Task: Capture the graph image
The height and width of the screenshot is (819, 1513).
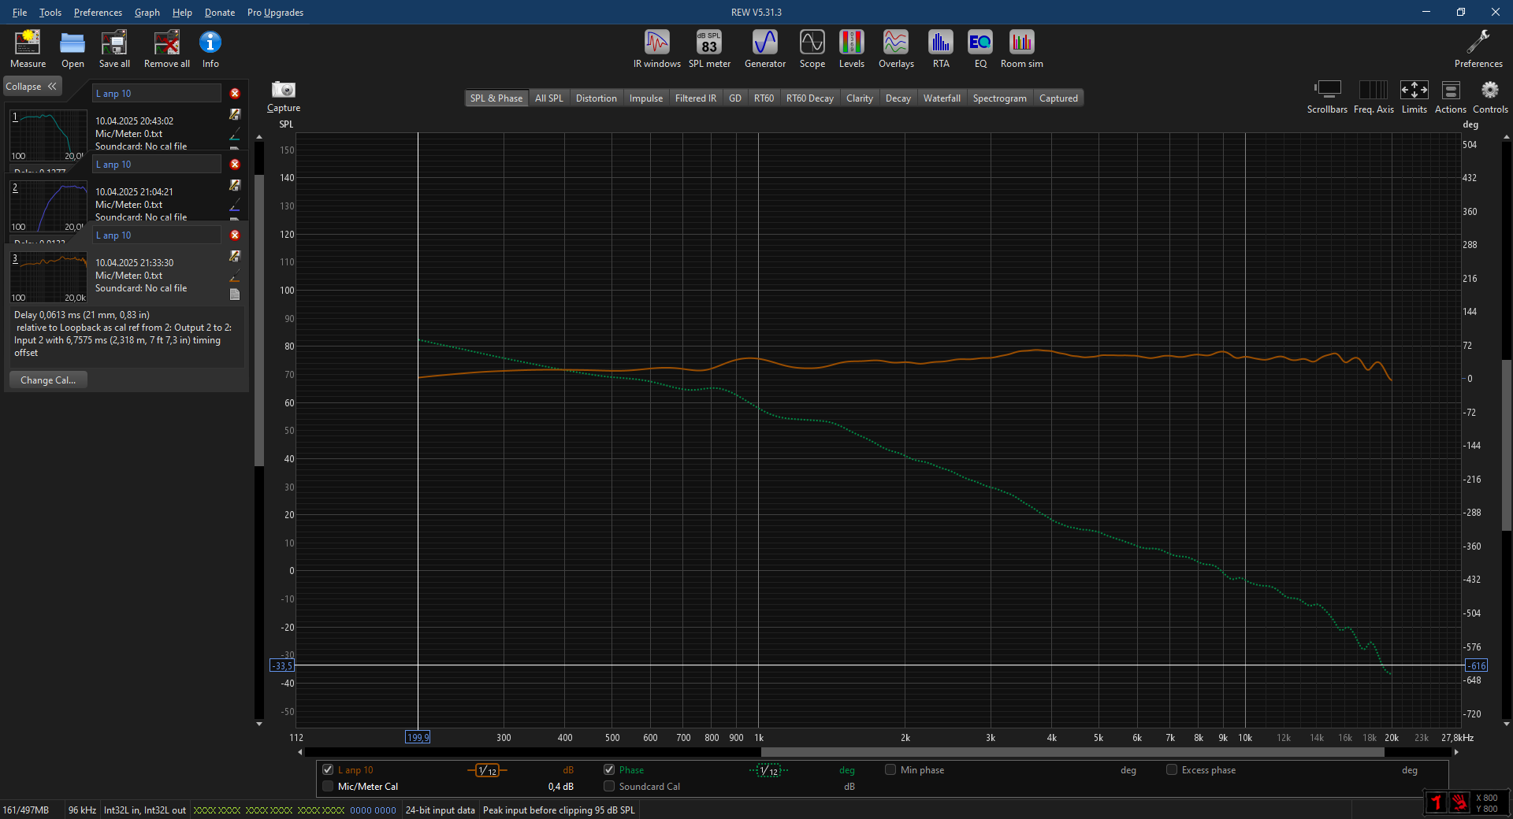Action: 284,96
